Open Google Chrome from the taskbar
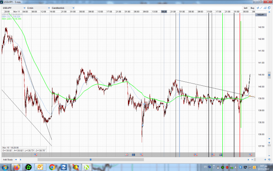The height and width of the screenshot is (171, 273). tap(52, 168)
